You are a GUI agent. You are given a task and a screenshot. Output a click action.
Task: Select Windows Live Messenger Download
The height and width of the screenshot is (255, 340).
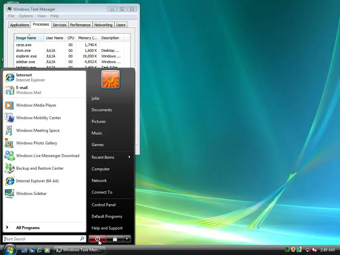[x=44, y=156]
